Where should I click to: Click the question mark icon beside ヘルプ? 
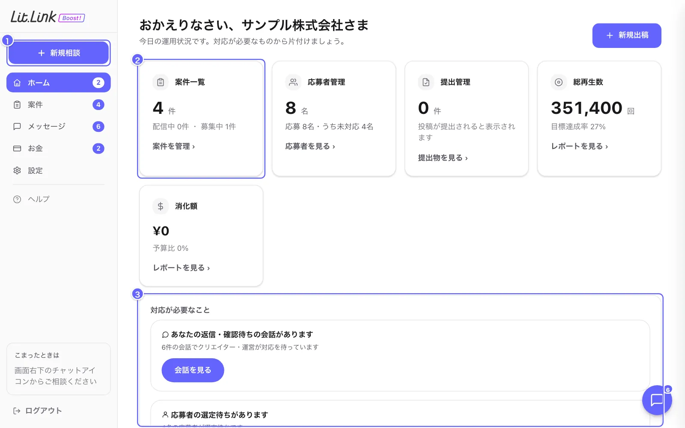(17, 199)
